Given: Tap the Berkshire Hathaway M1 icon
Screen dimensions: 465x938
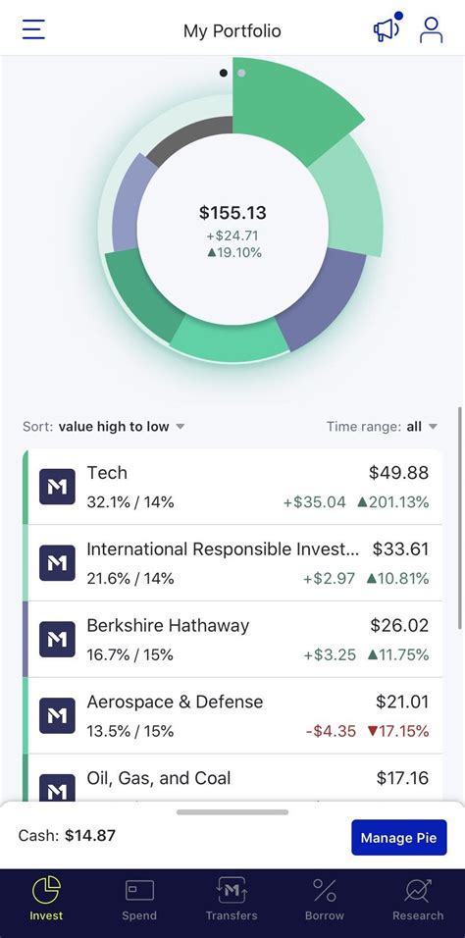Looking at the screenshot, I should (x=58, y=639).
